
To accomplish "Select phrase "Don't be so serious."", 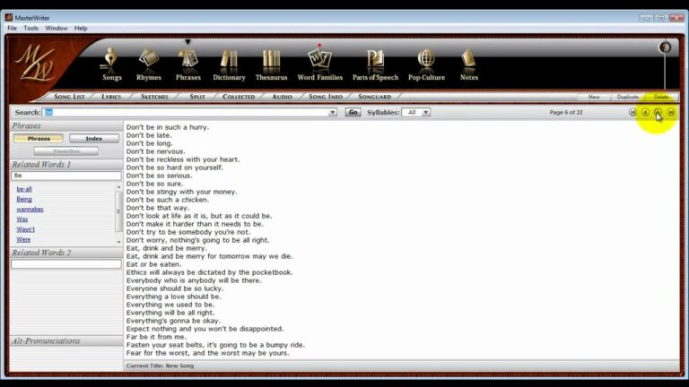I will click(x=160, y=176).
